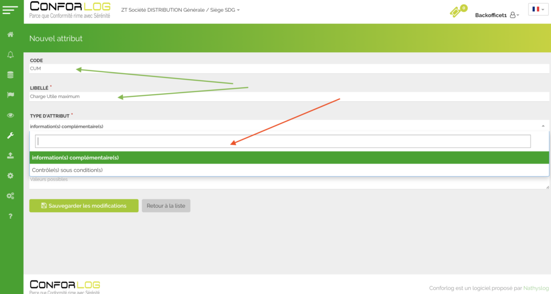551x294 pixels.
Task: Collapse the Type d'attribut dropdown
Action: pos(542,126)
